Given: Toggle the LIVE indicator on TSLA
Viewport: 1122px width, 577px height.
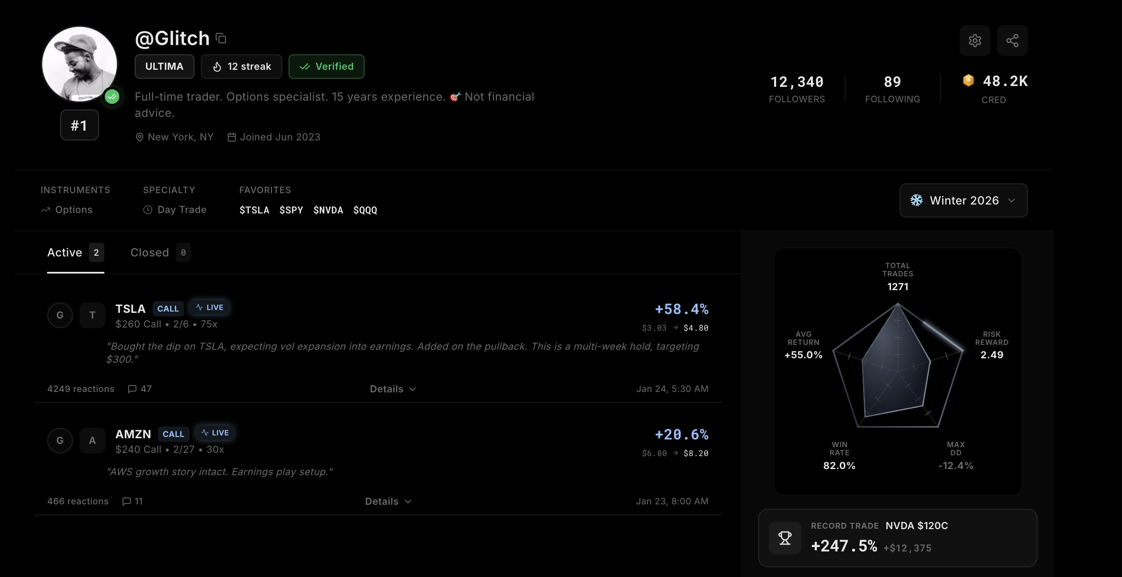Looking at the screenshot, I should 209,307.
